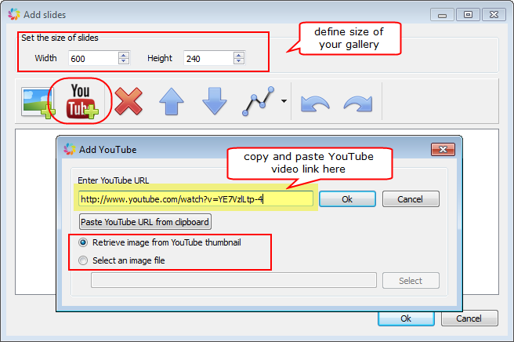Focus the Enter YouTube URL field
This screenshot has width=514, height=342.
(x=196, y=199)
